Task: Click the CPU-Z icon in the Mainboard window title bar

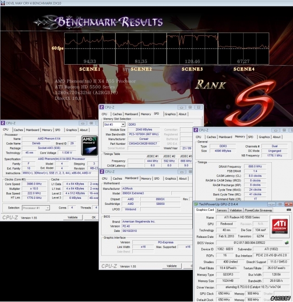Action: point(102,171)
